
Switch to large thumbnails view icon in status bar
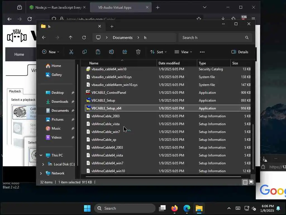pos(251,182)
